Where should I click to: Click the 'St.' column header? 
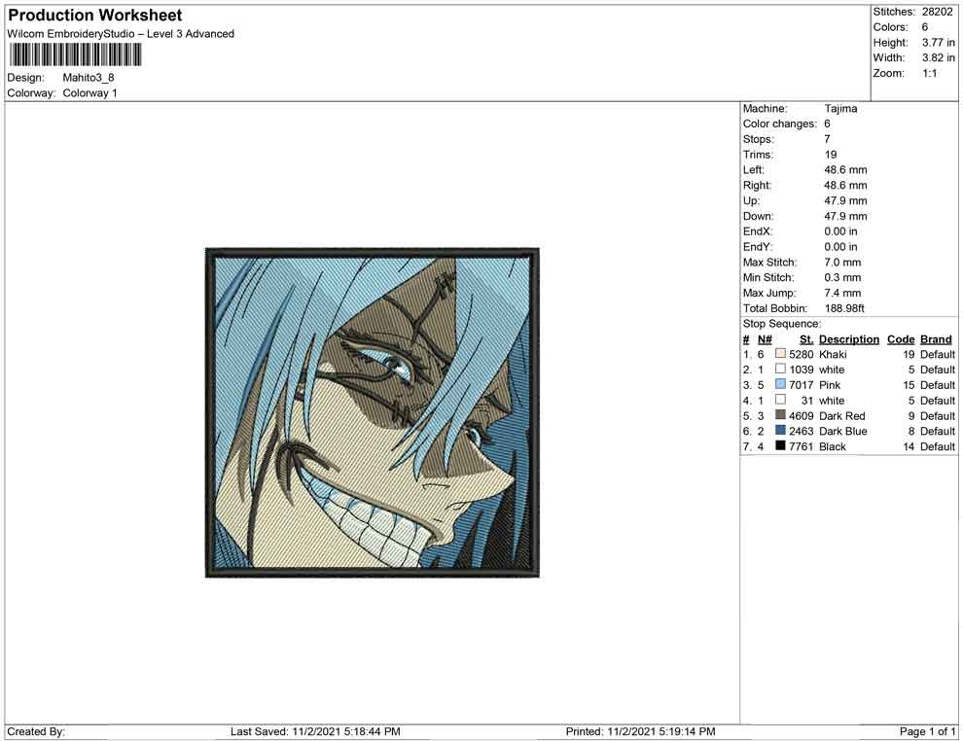coord(806,338)
